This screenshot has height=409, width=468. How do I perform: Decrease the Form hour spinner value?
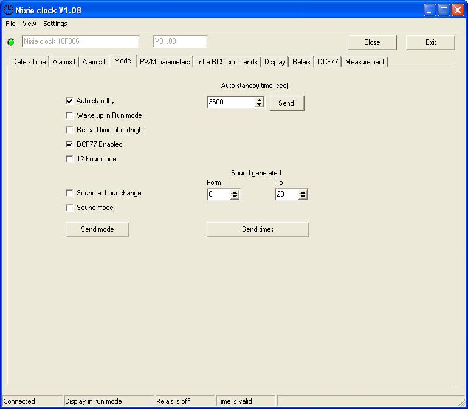tap(235, 197)
